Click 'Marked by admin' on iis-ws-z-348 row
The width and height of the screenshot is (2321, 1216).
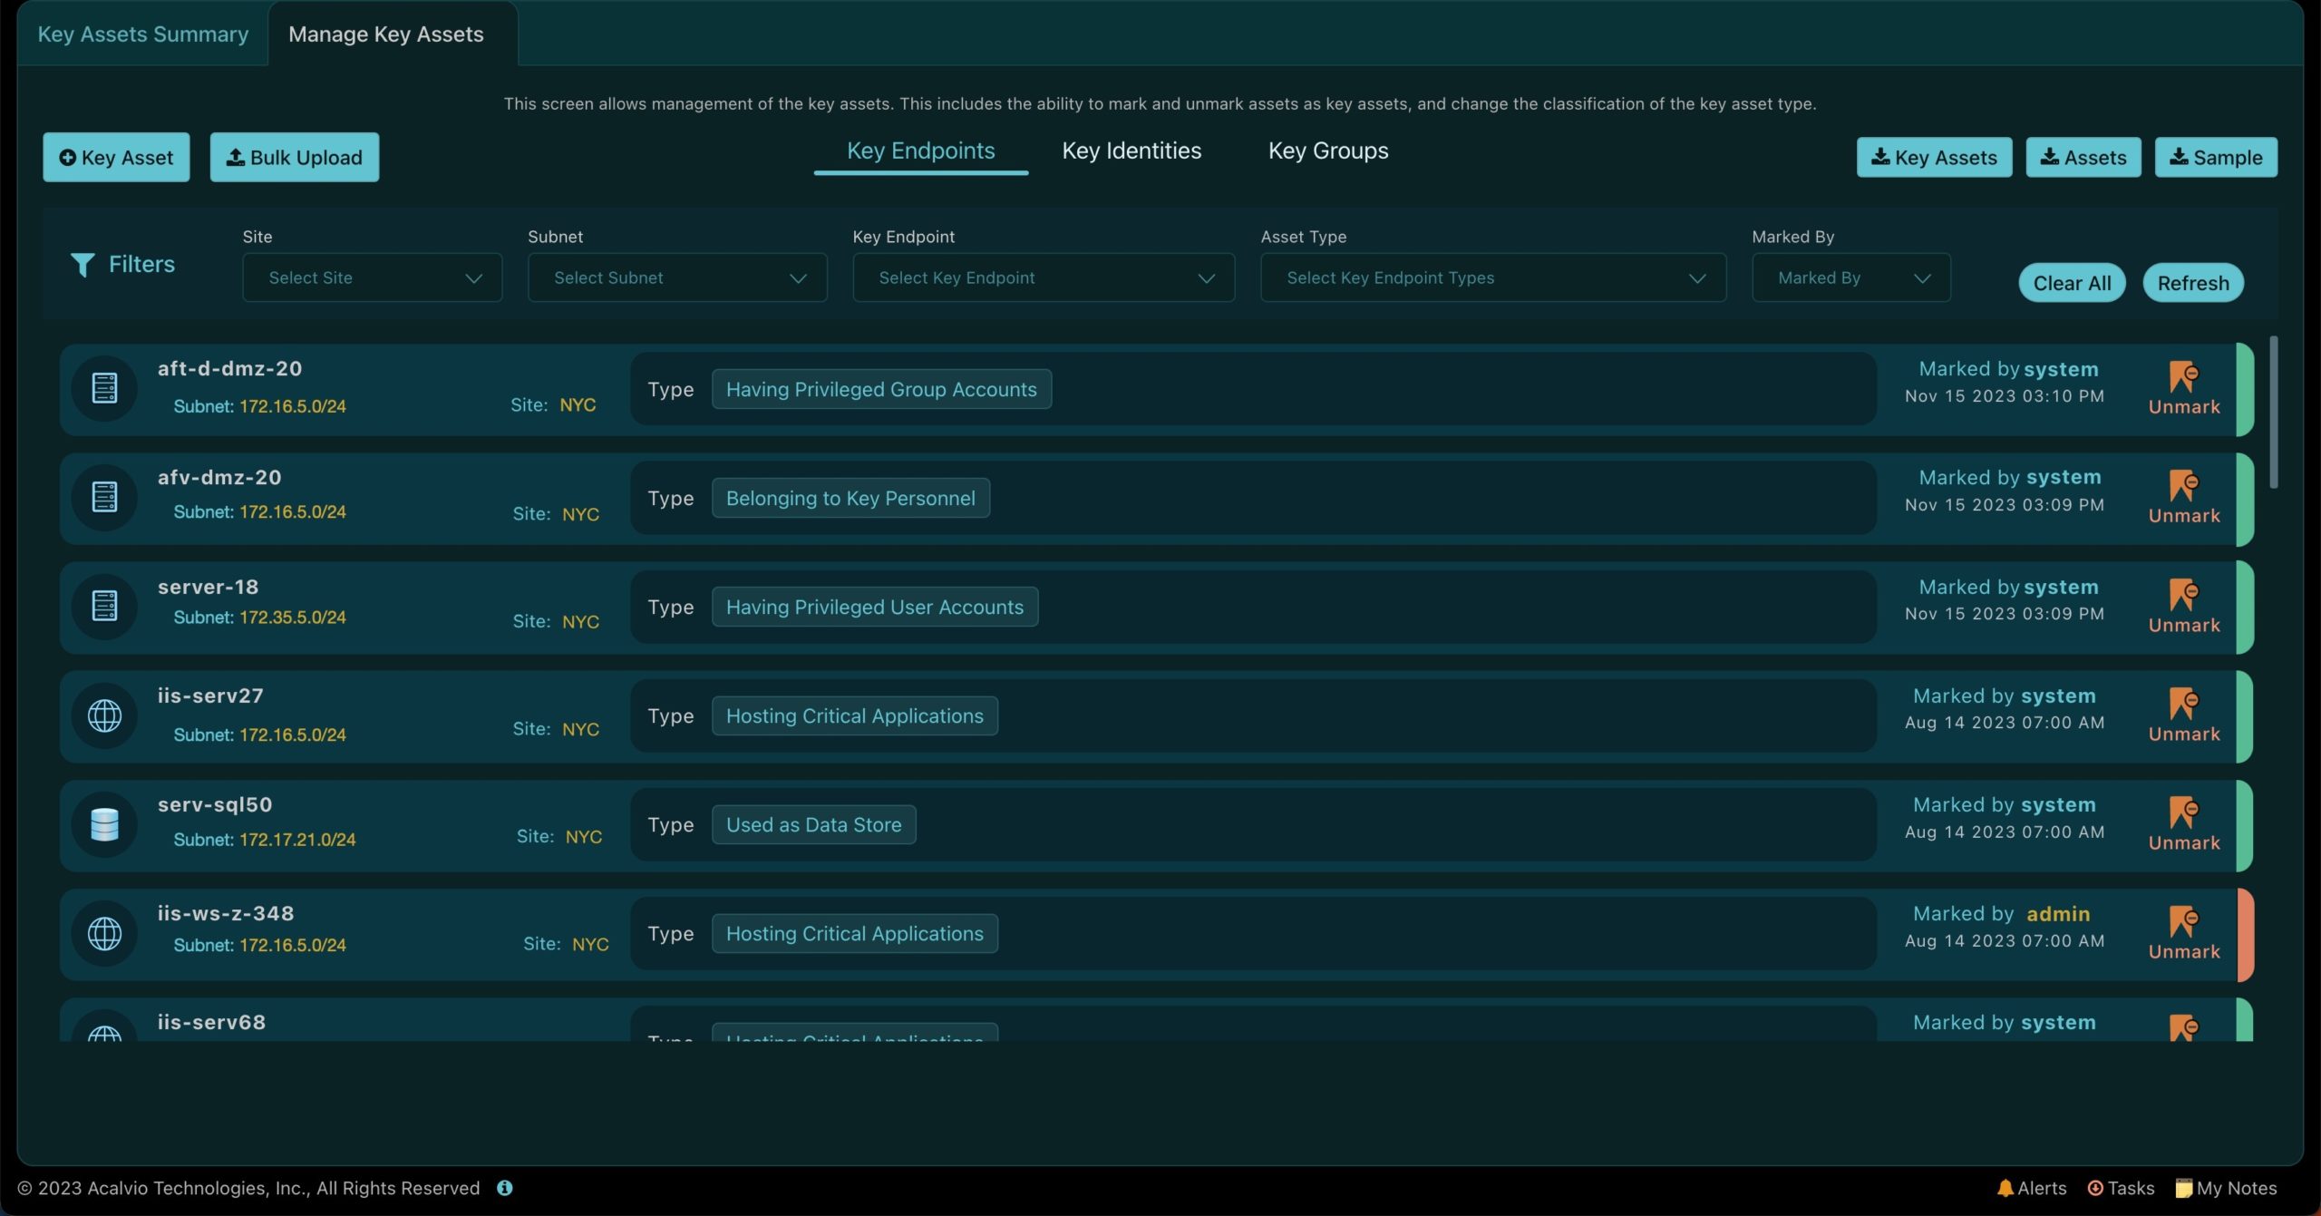[2001, 913]
